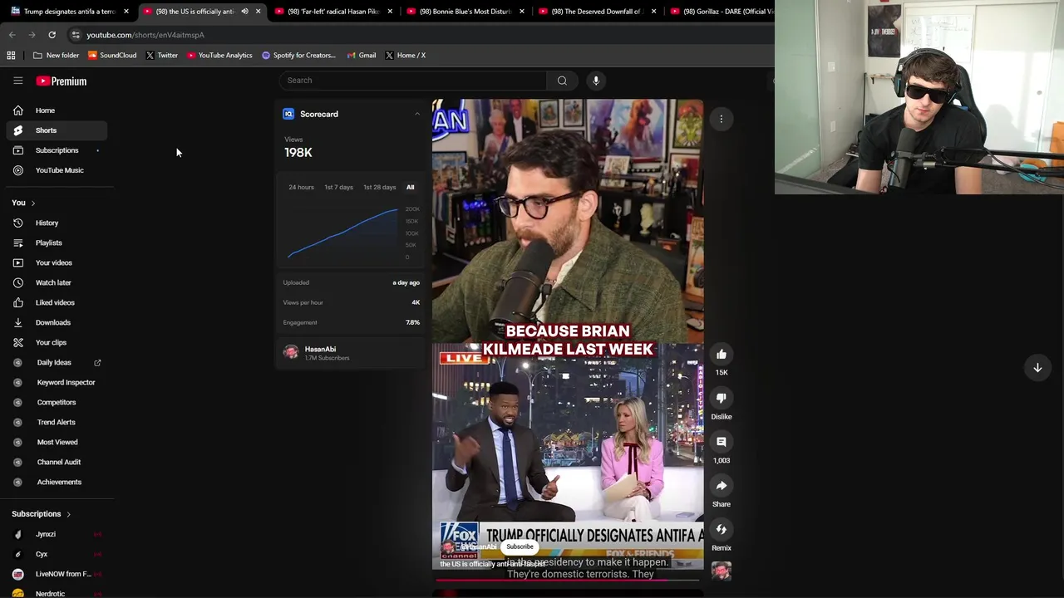Switch to Trump designates antifa tab
1064x598 pixels.
[x=70, y=12]
